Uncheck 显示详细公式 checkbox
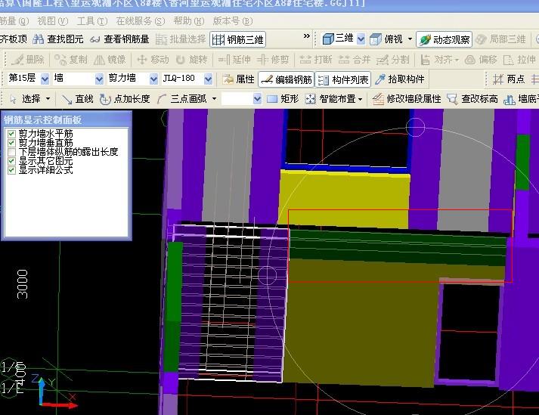Image resolution: width=539 pixels, height=415 pixels. point(11,170)
